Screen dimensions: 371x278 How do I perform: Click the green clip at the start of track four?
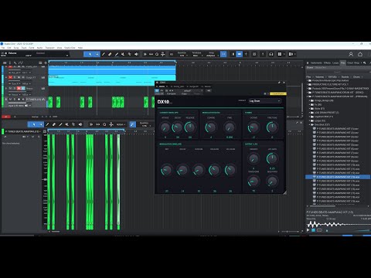(x=50, y=102)
